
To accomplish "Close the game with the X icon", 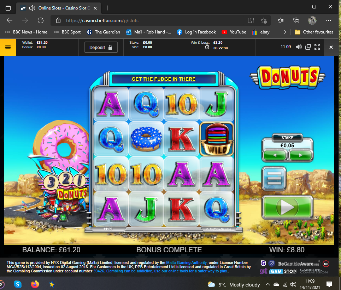I will point(331,47).
